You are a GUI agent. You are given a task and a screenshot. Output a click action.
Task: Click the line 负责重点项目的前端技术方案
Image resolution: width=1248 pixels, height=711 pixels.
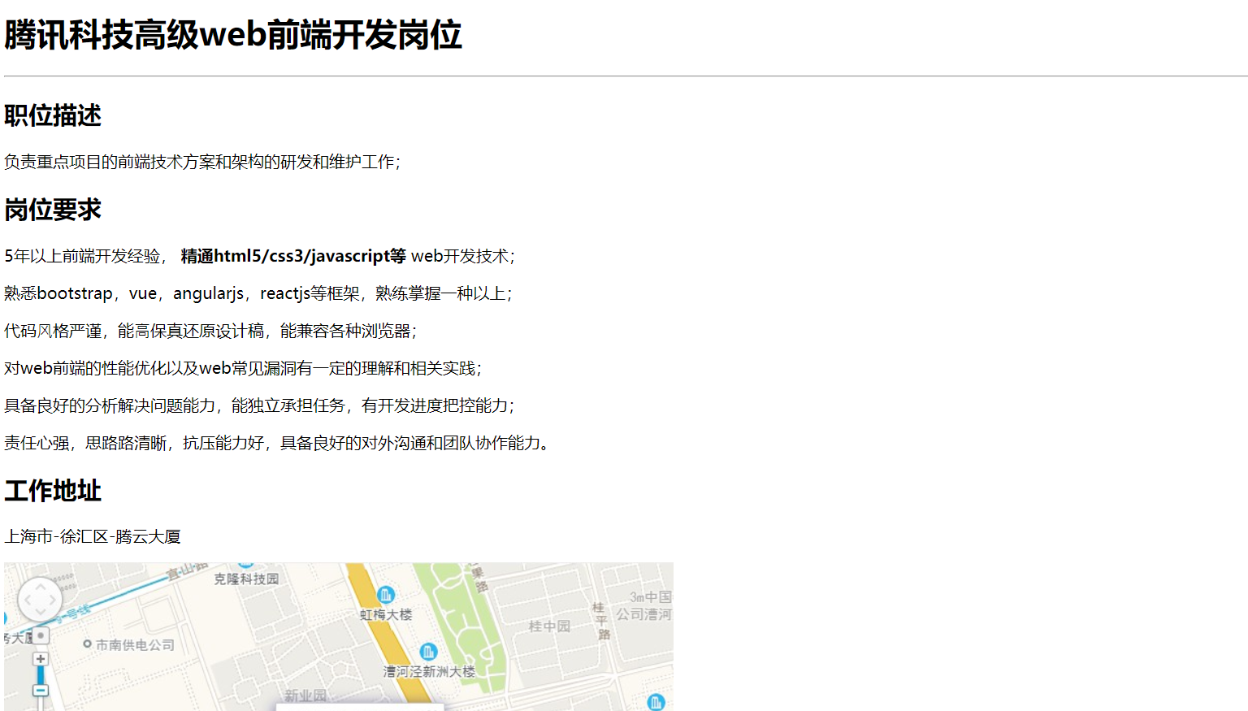202,162
